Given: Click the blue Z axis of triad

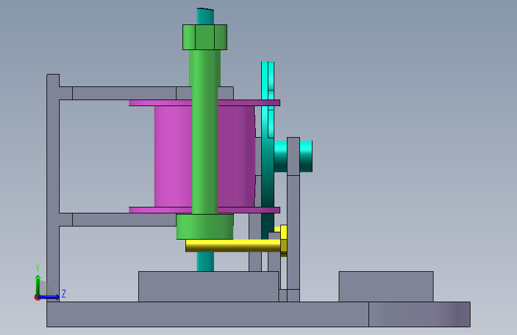Looking at the screenshot, I should click(49, 297).
